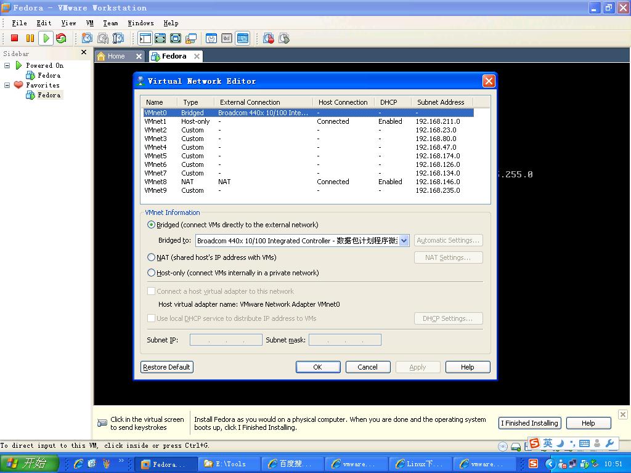Tick Connect a host virtual adapter checkbox
Screen dimensions: 631x473
pyautogui.click(x=152, y=291)
